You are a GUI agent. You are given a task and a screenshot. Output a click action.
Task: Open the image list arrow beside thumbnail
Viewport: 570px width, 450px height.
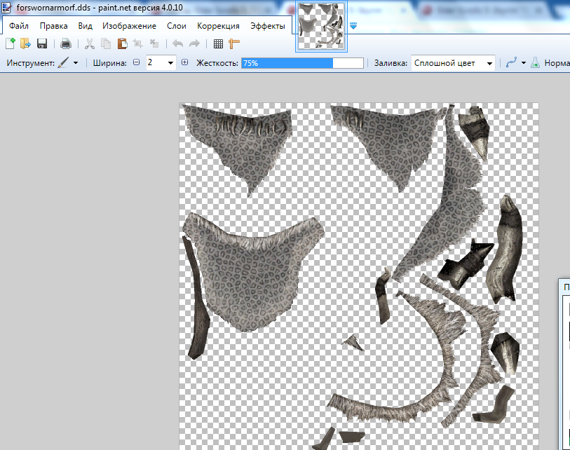353,26
